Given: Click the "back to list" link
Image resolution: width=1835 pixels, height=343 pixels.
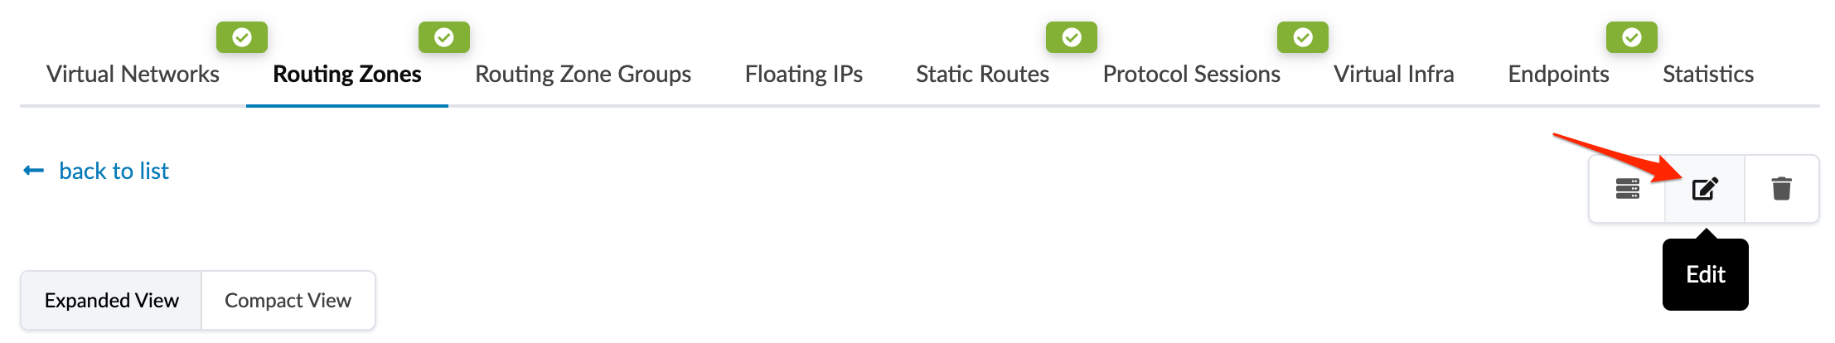Looking at the screenshot, I should pos(114,171).
